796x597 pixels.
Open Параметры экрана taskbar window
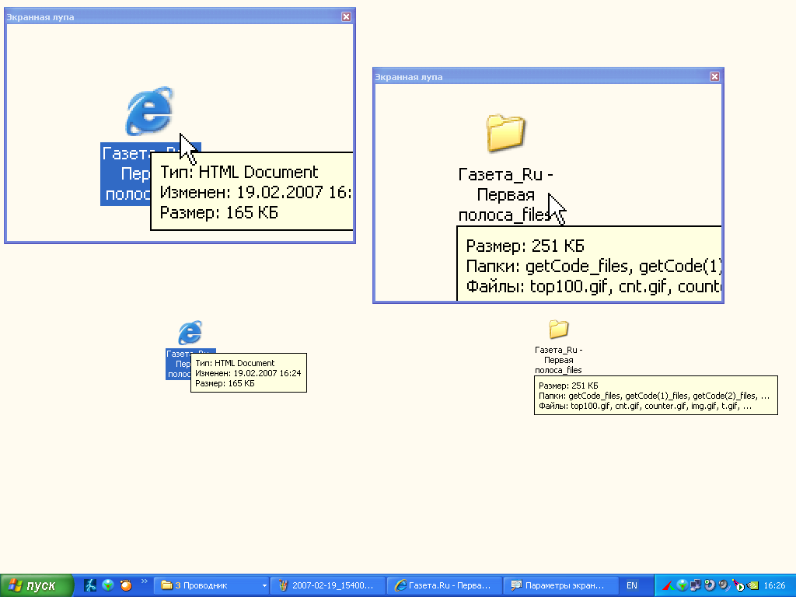(x=560, y=585)
